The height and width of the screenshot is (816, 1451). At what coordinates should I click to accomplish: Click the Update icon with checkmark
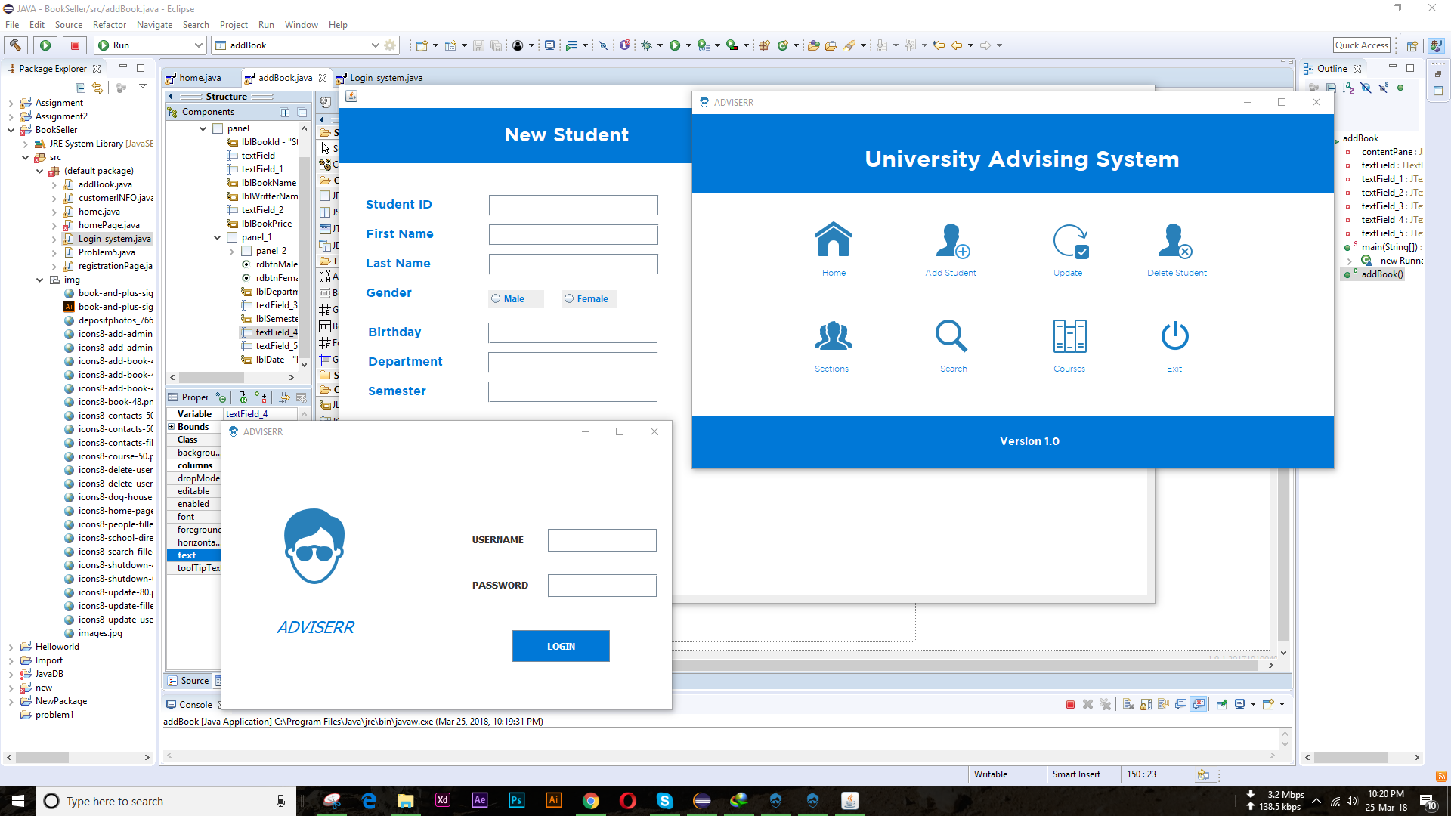[x=1069, y=241]
